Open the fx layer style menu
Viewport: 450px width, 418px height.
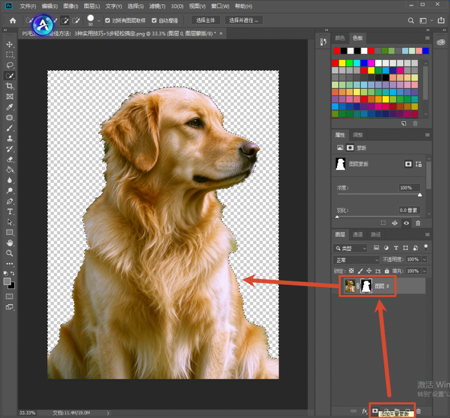(364, 411)
